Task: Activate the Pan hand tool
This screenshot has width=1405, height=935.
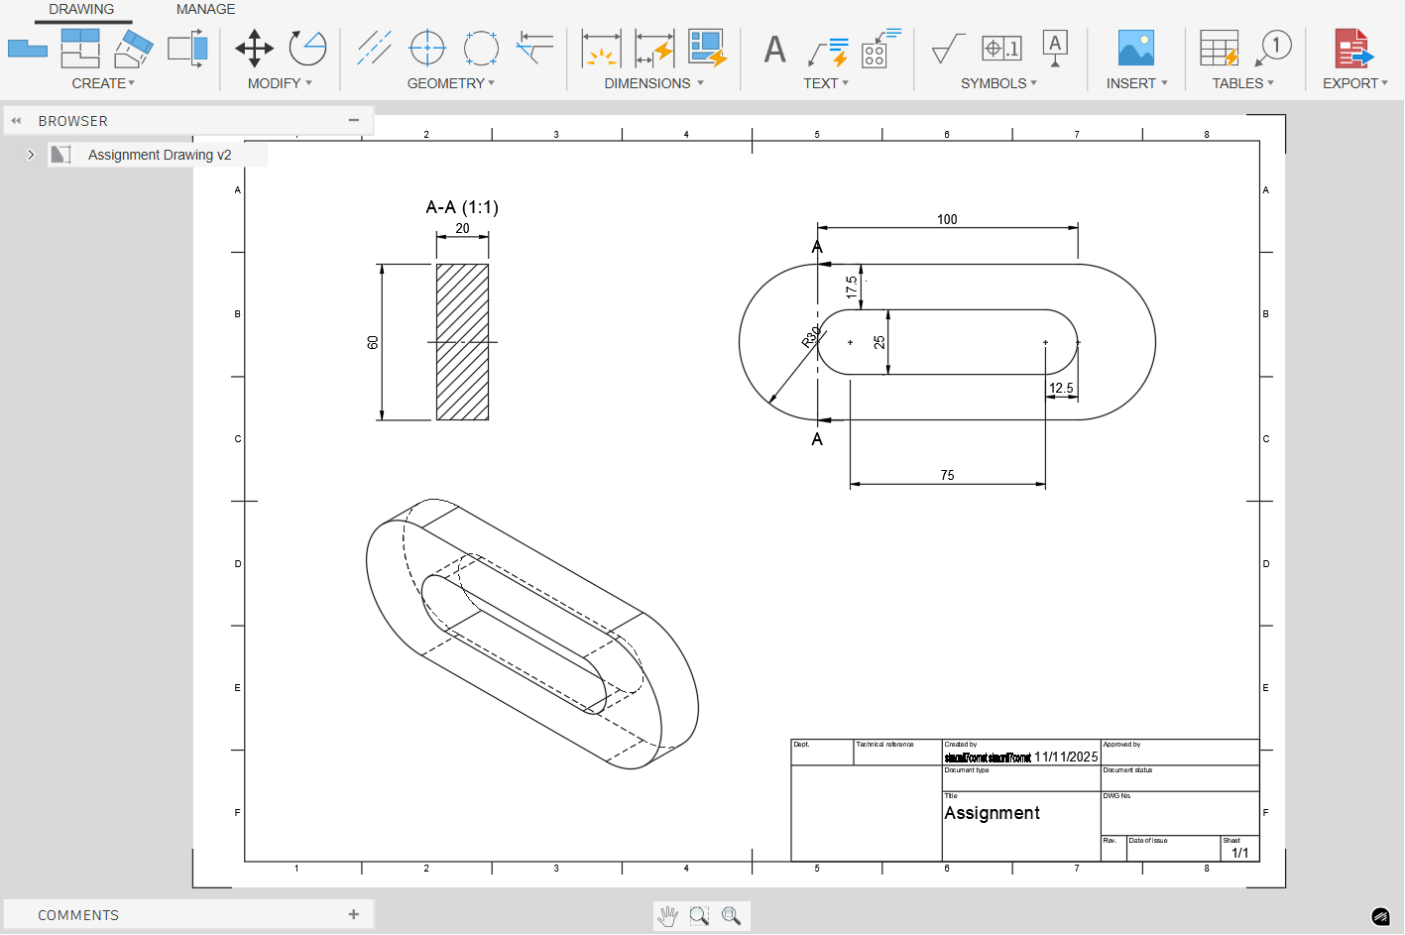Action: tap(668, 916)
